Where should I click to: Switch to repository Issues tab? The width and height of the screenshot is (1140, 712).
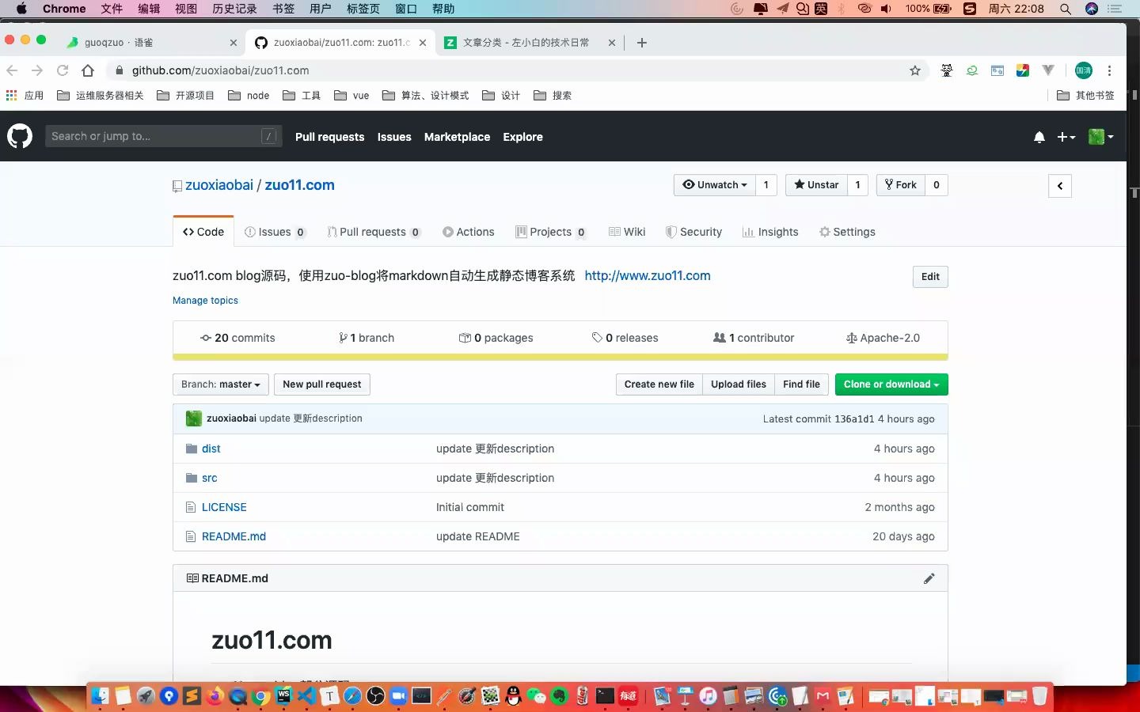[275, 232]
